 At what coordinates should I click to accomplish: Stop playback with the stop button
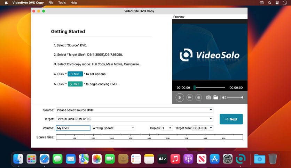pyautogui.click(x=198, y=98)
